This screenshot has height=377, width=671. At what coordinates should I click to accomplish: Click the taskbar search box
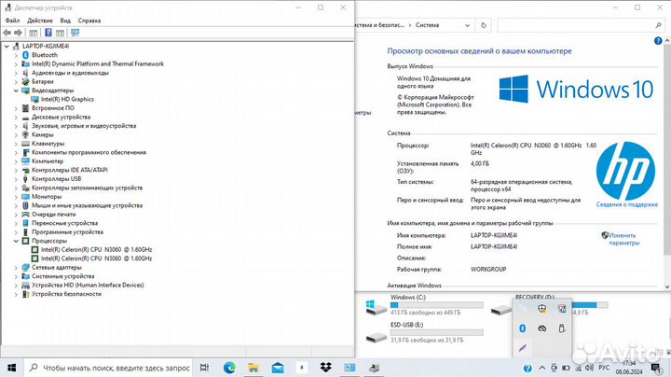point(108,368)
